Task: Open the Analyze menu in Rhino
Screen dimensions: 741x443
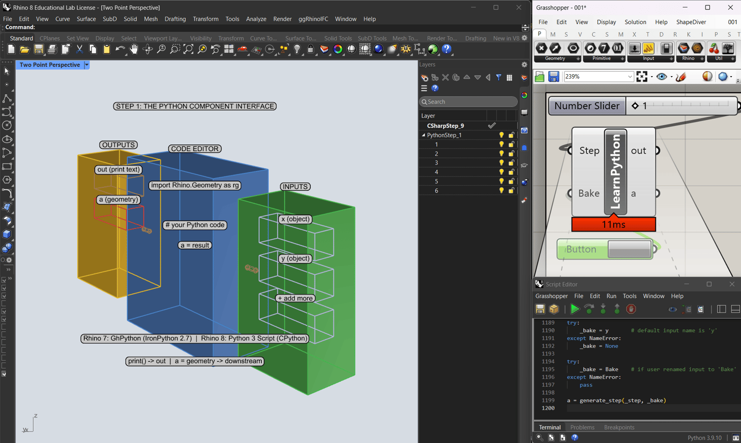Action: click(256, 19)
